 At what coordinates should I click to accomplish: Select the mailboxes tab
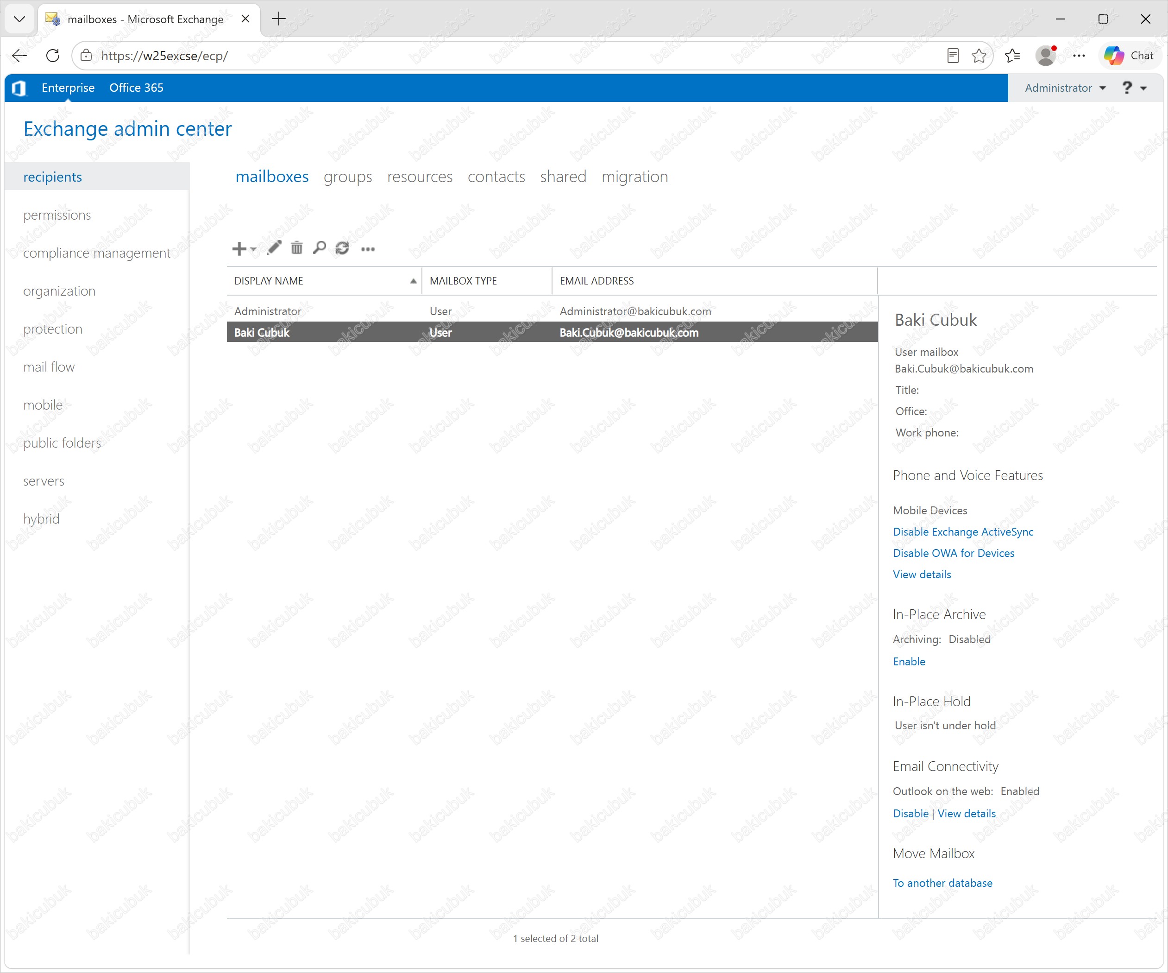[x=272, y=177]
